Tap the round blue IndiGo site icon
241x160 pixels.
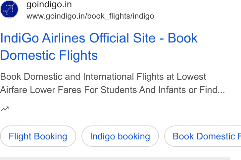tap(9, 9)
